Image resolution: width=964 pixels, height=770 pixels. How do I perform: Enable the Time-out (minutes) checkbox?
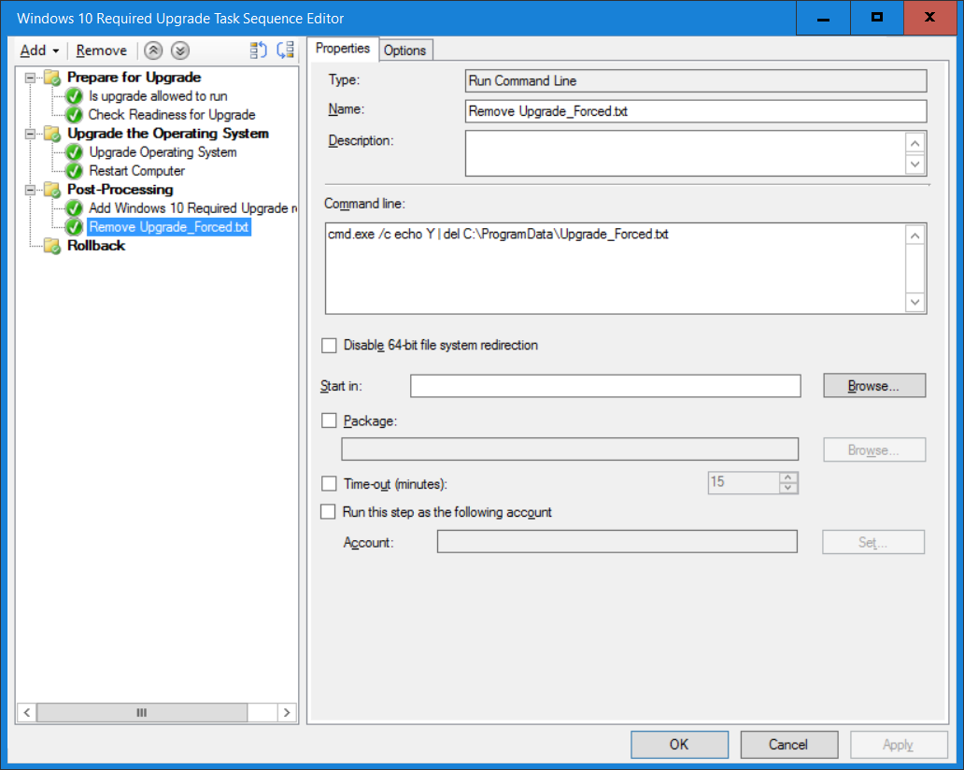pos(330,484)
